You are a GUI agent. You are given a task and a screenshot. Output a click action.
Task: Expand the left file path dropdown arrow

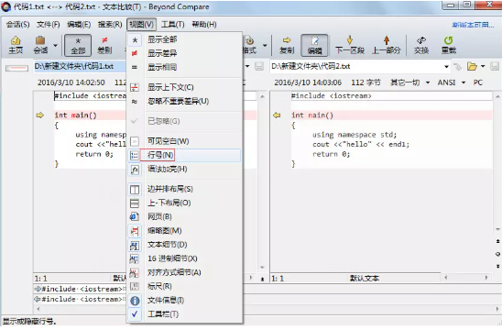(x=247, y=67)
